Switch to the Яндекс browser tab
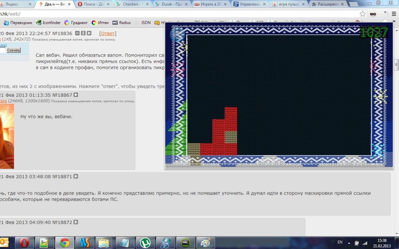Viewport: 399px width, 249px height. click(16, 4)
